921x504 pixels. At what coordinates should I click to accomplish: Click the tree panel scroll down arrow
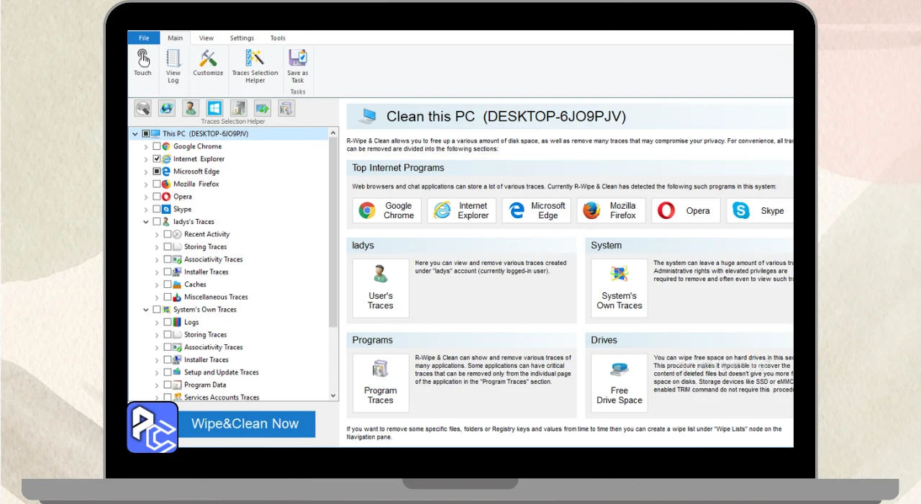[x=333, y=395]
